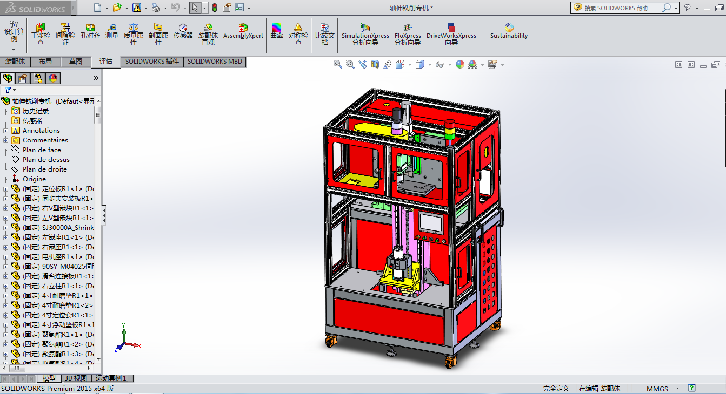Select Plan de face in feature tree
726x394 pixels.
[x=42, y=150]
